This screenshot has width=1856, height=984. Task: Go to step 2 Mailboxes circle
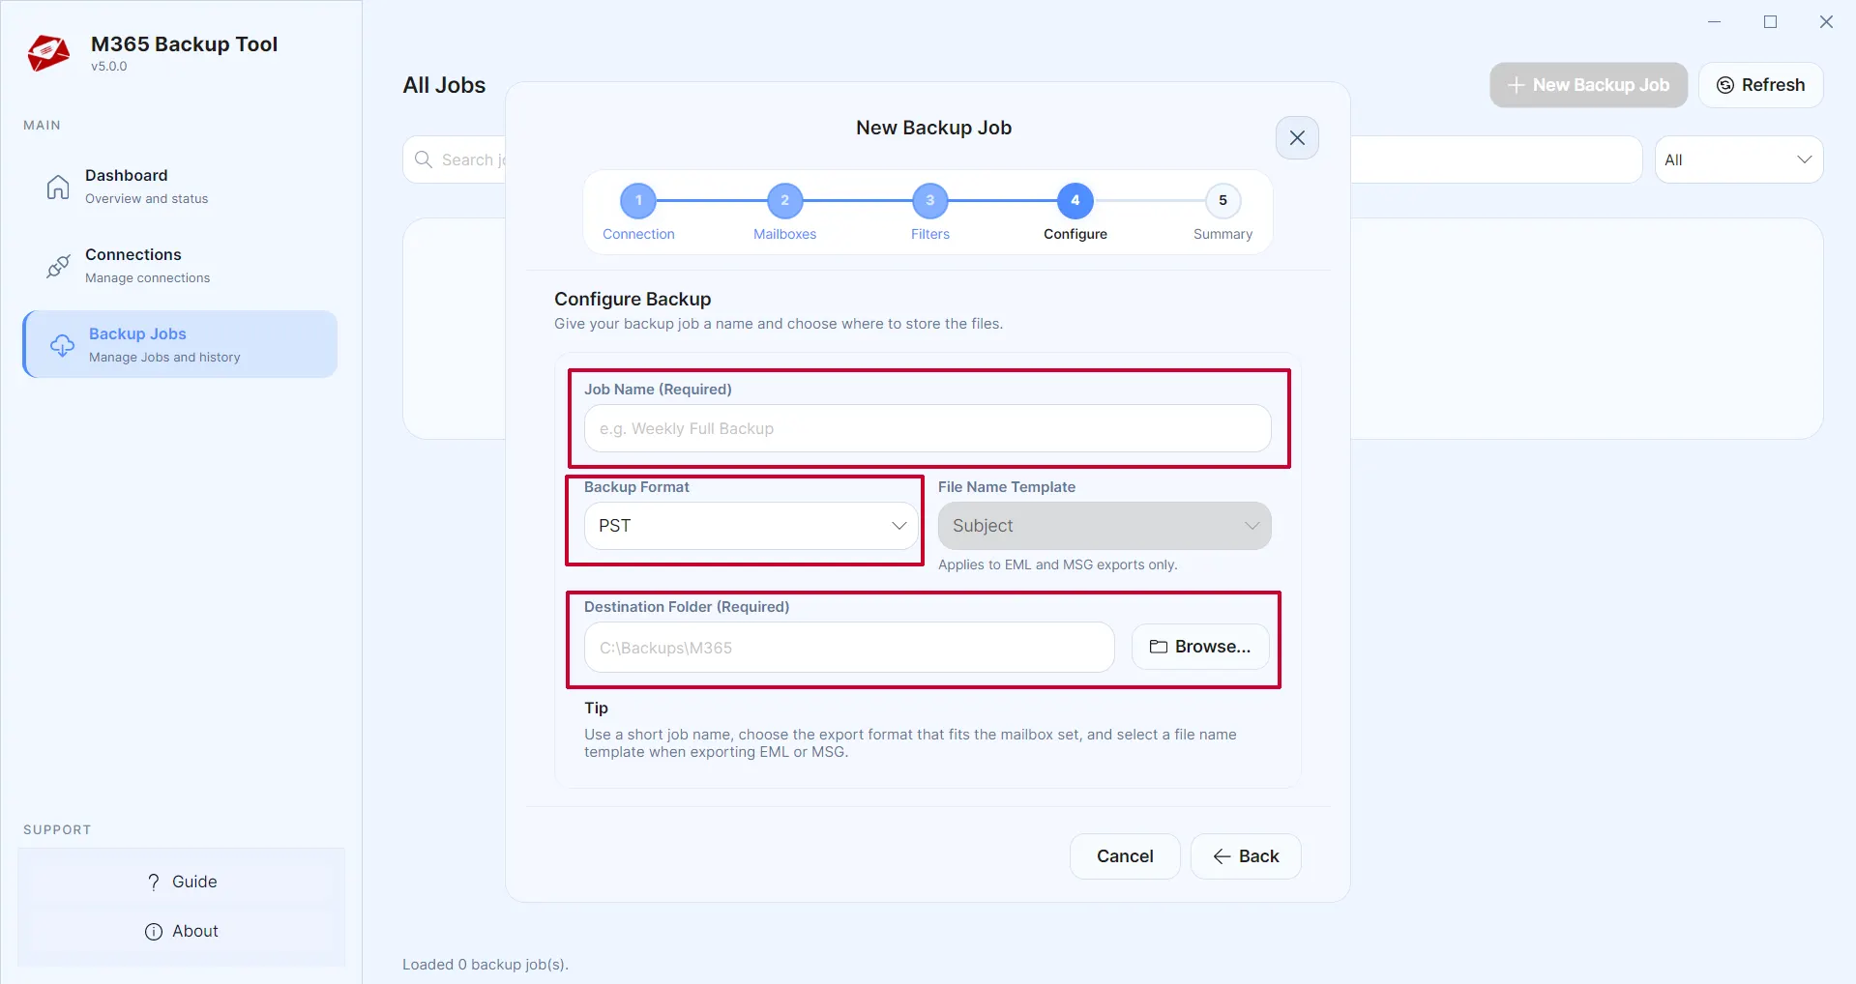pyautogui.click(x=784, y=200)
